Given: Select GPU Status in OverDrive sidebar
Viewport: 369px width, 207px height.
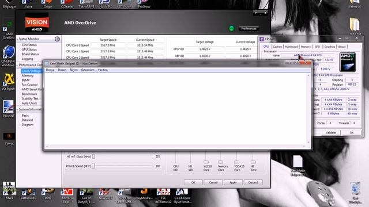Looking at the screenshot, I should [x=29, y=49].
